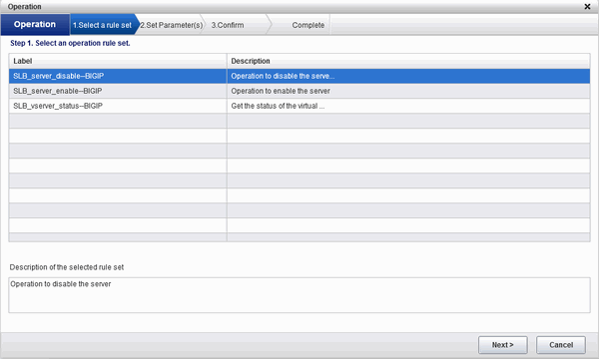Image resolution: width=599 pixels, height=359 pixels.
Task: Go to the 1.Select a rule set step
Action: click(x=102, y=25)
